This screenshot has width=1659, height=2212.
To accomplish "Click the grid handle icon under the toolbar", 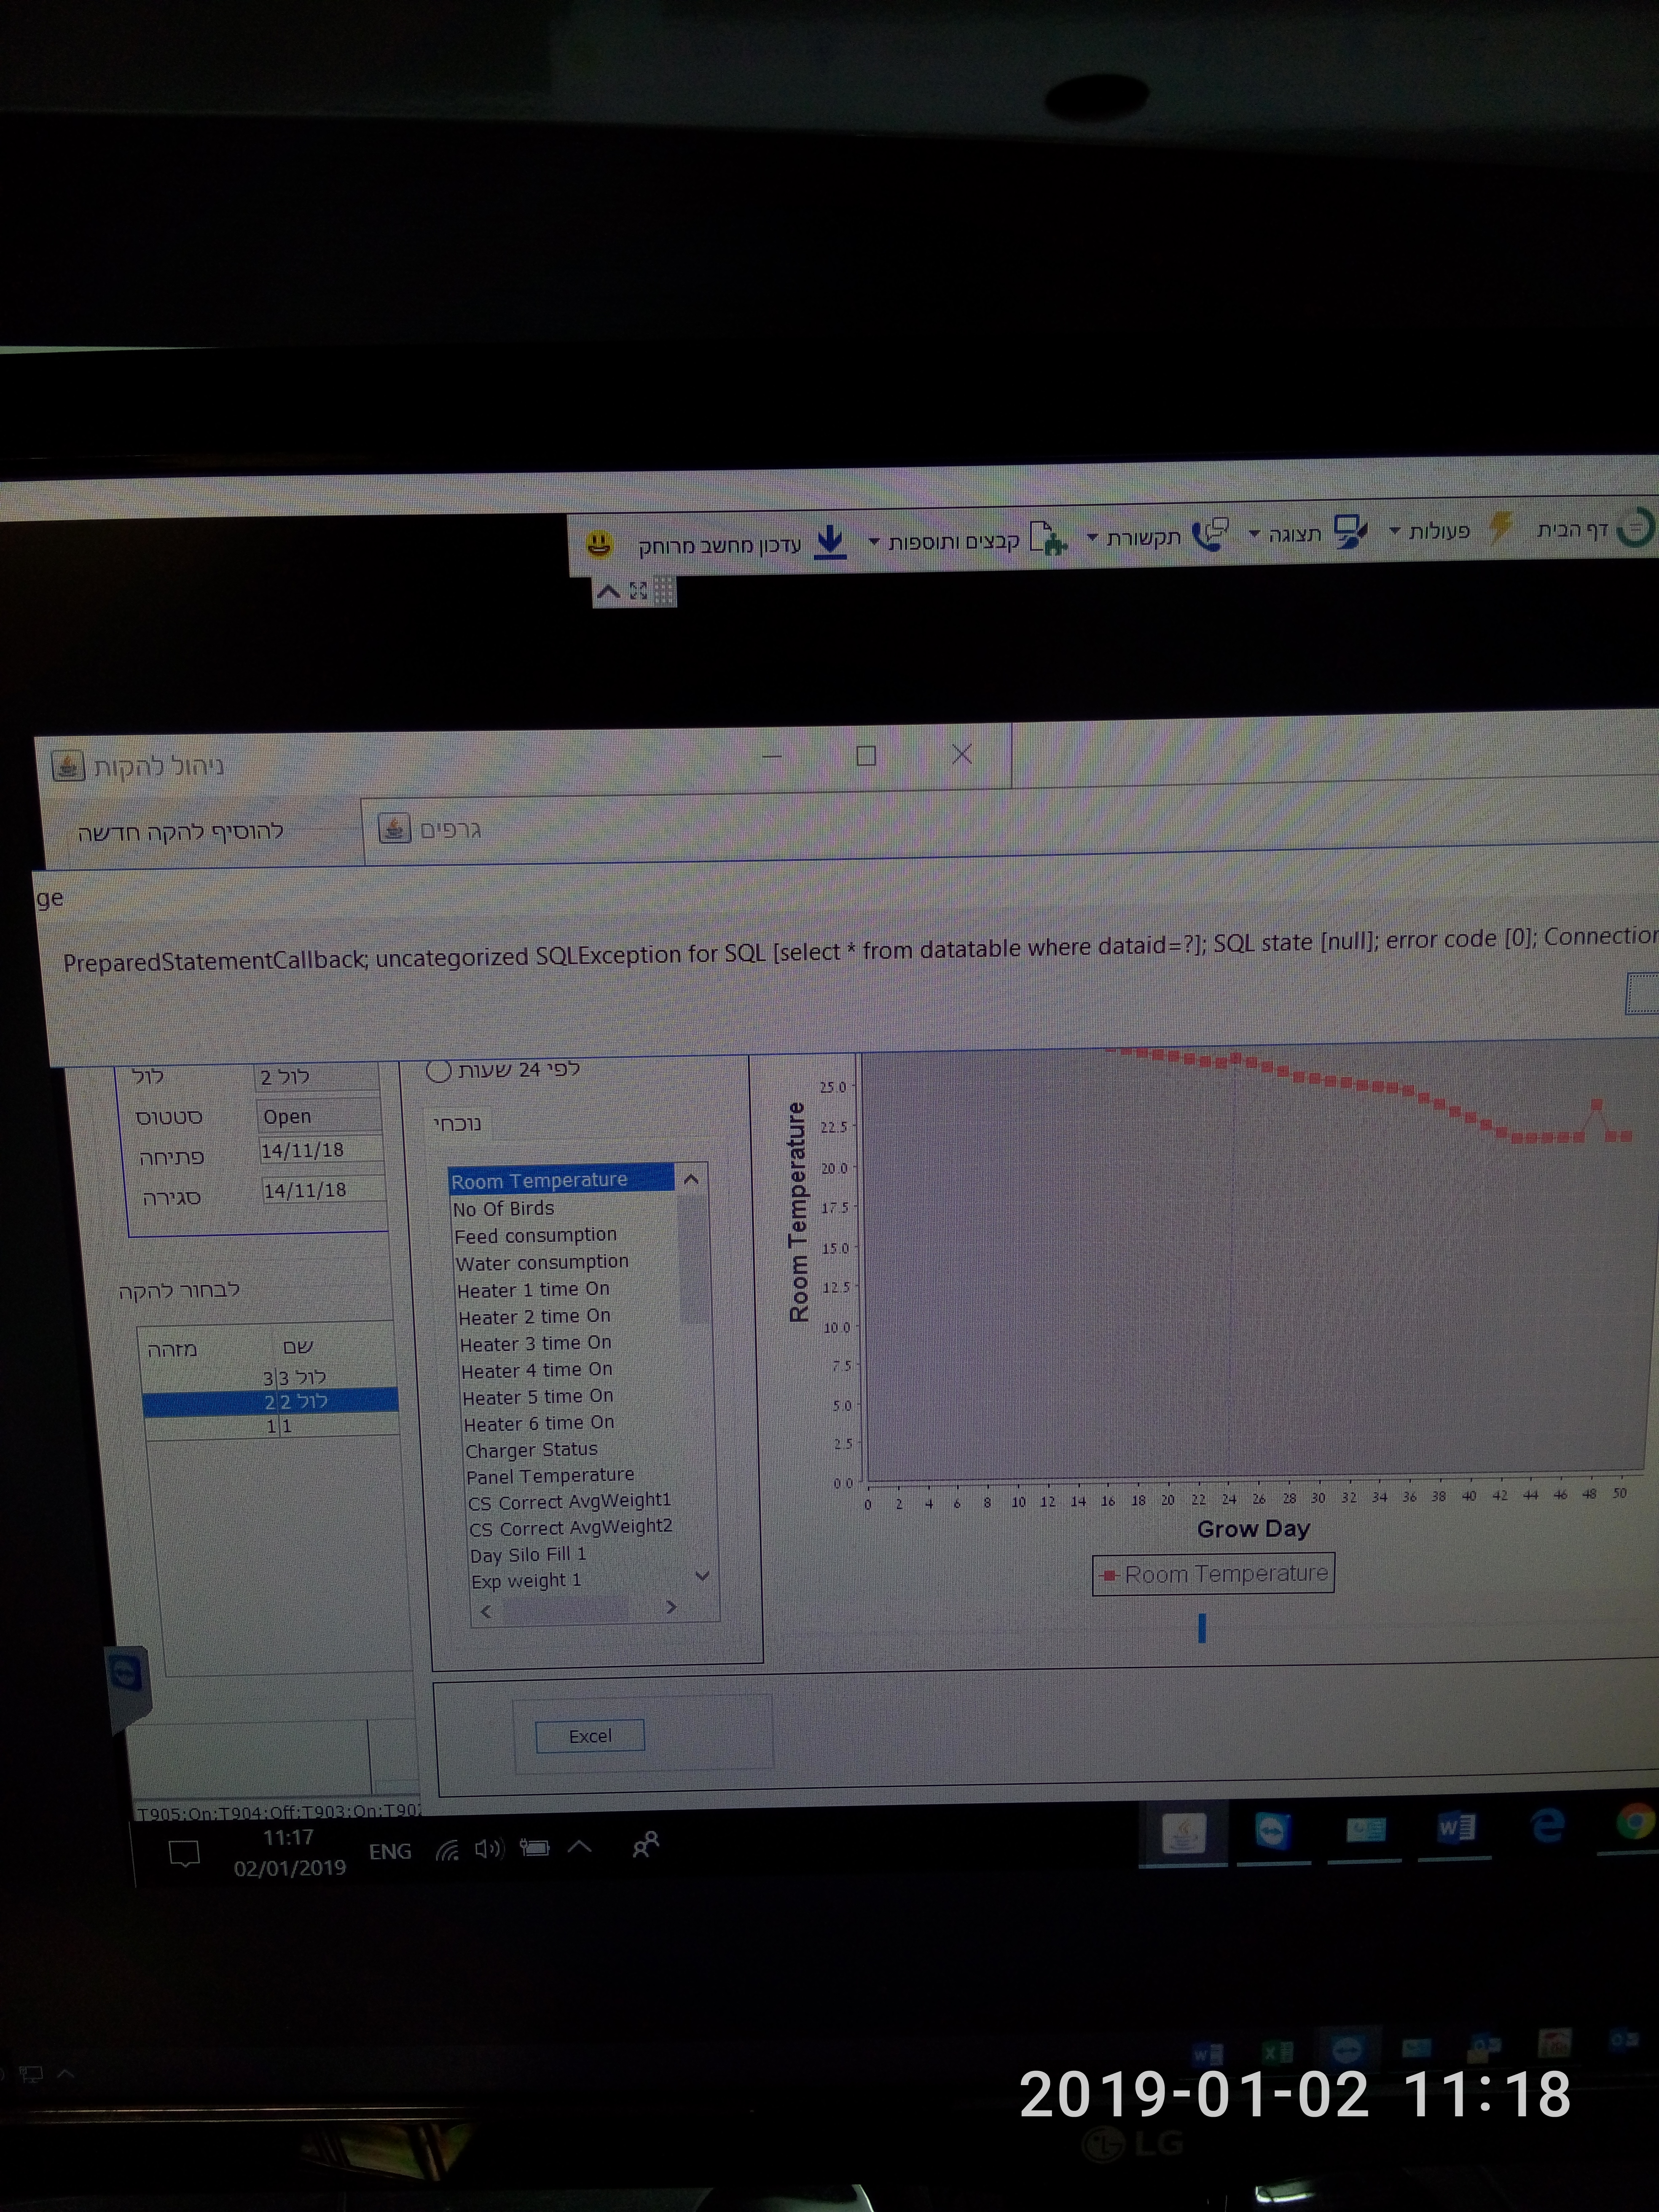I will tap(664, 591).
